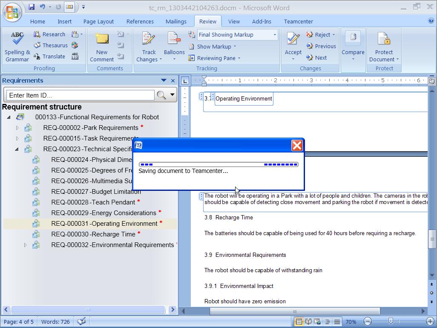The height and width of the screenshot is (328, 437).
Task: Click the Accept change icon
Action: click(x=293, y=39)
